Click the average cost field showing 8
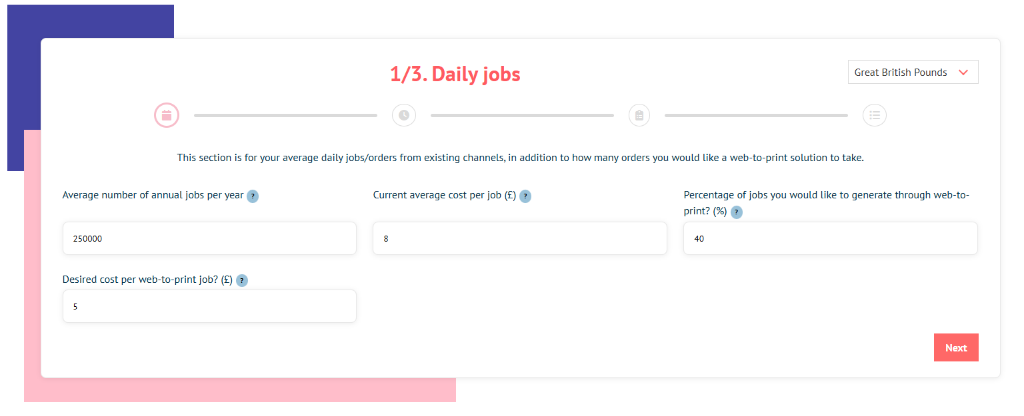Viewport: 1024px width, 416px height. (520, 238)
